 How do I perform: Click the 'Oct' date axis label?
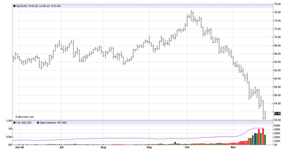tap(187, 147)
